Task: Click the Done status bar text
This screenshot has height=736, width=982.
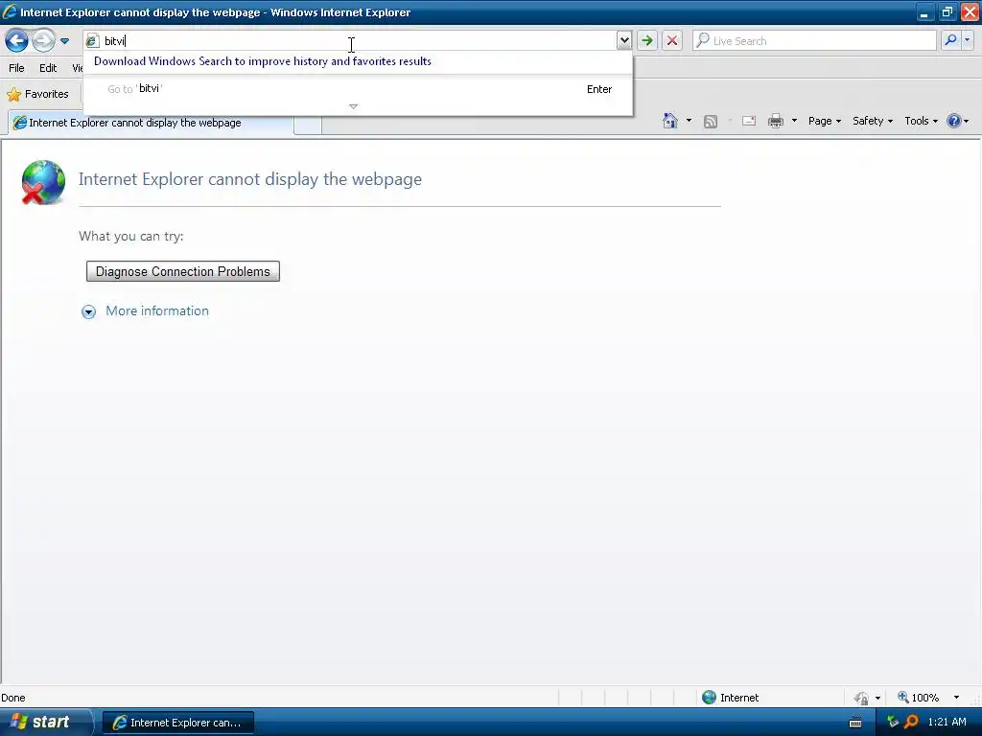Action: [x=13, y=698]
